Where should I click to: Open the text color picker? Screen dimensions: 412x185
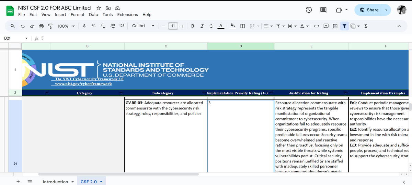pyautogui.click(x=221, y=26)
